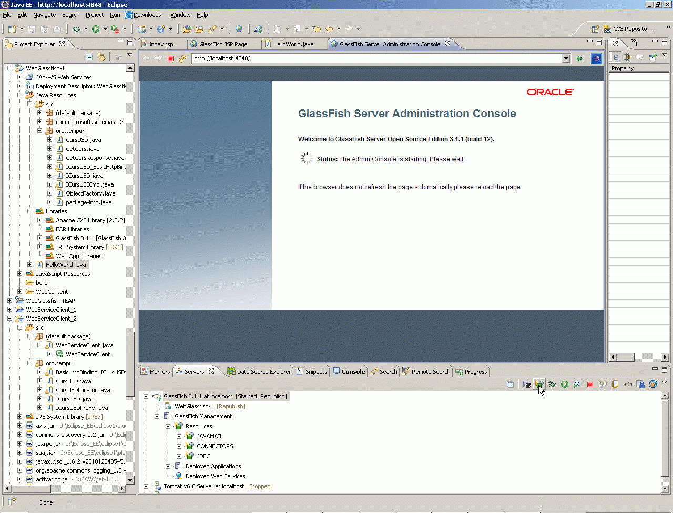Screen dimensions: 673x513
Task: Click the Last Edit Location arrow icon
Action: point(317,29)
